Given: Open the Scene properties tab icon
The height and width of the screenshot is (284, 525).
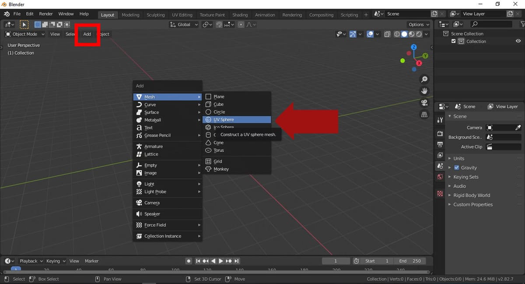Looking at the screenshot, I should point(440,166).
